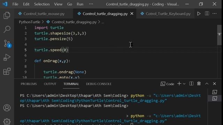Add a new terminal with plus
Image resolution: width=223 pixels, height=125 pixels.
tap(179, 84)
